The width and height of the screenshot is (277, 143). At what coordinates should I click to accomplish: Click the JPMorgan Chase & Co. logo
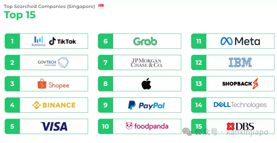tap(146, 63)
